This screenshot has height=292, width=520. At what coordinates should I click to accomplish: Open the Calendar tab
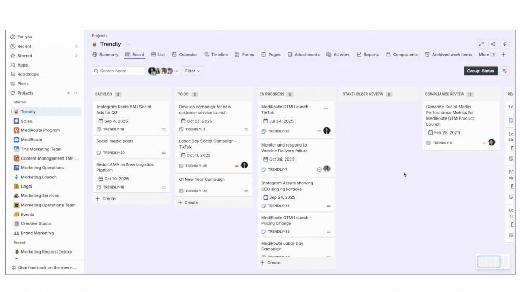(x=185, y=55)
